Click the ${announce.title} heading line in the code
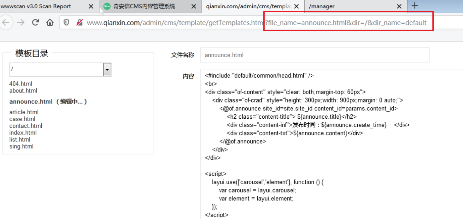This screenshot has width=463, height=219. point(291,117)
